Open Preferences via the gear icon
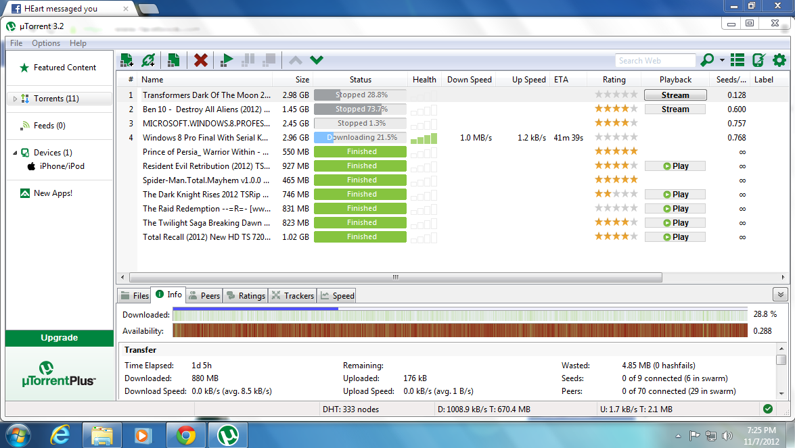This screenshot has width=795, height=448. pos(779,60)
